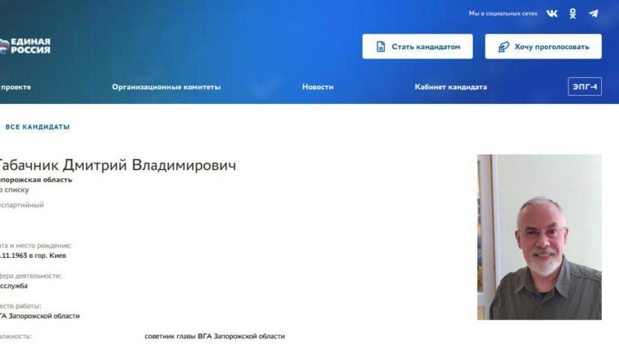The height and width of the screenshot is (344, 619).
Task: Click the candidate name heading
Action: point(117,166)
